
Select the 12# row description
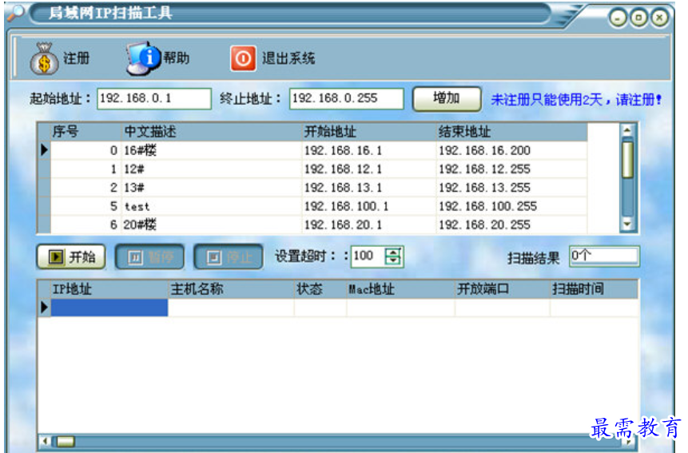coord(212,169)
